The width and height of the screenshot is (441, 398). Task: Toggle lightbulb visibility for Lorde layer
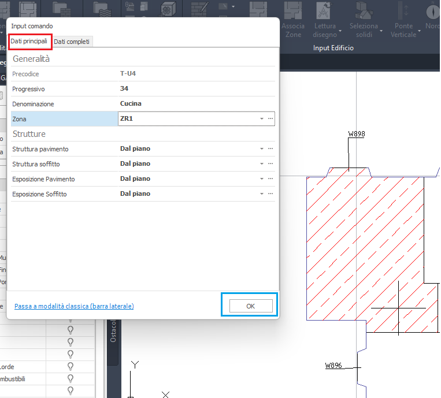[71, 367]
